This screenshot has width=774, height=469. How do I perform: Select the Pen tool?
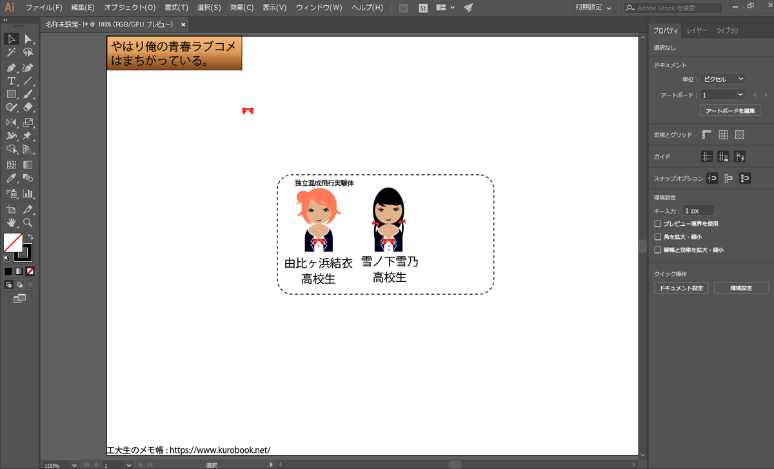click(x=12, y=68)
